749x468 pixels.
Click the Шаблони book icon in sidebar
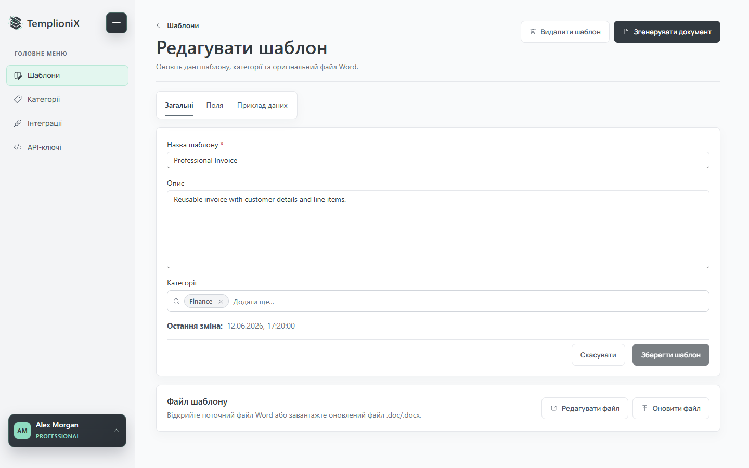tap(18, 75)
